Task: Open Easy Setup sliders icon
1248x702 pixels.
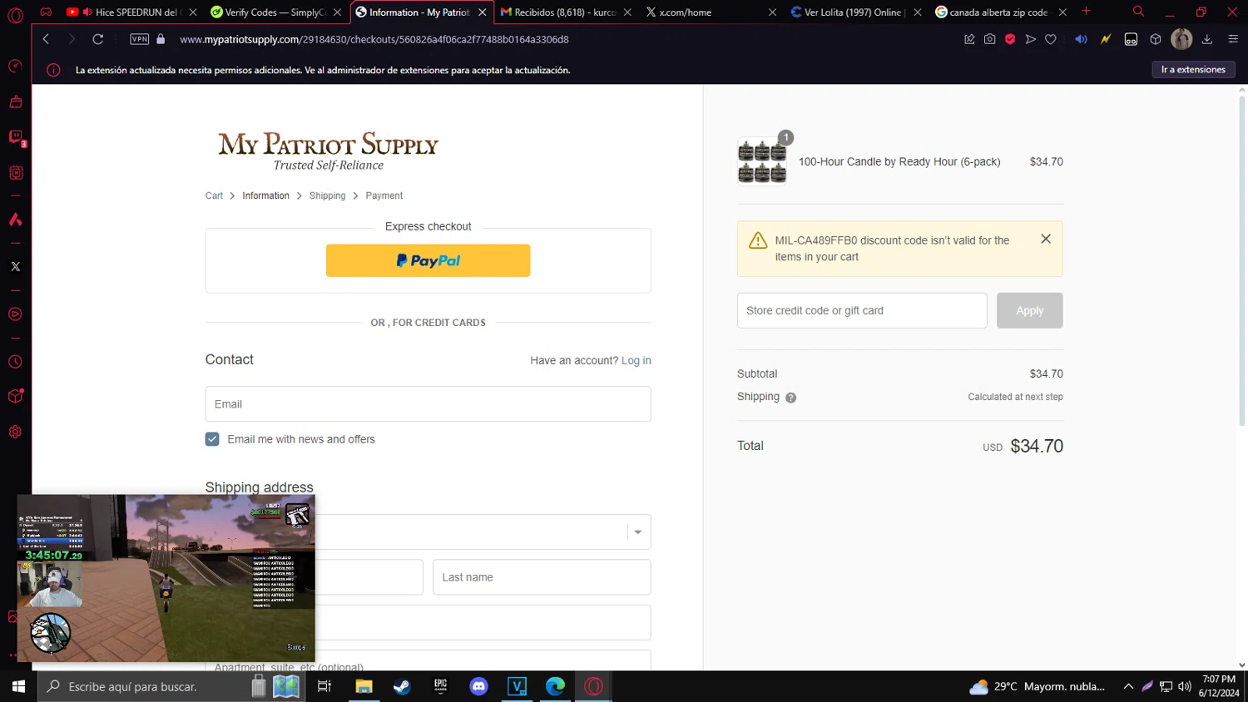Action: tap(1233, 39)
